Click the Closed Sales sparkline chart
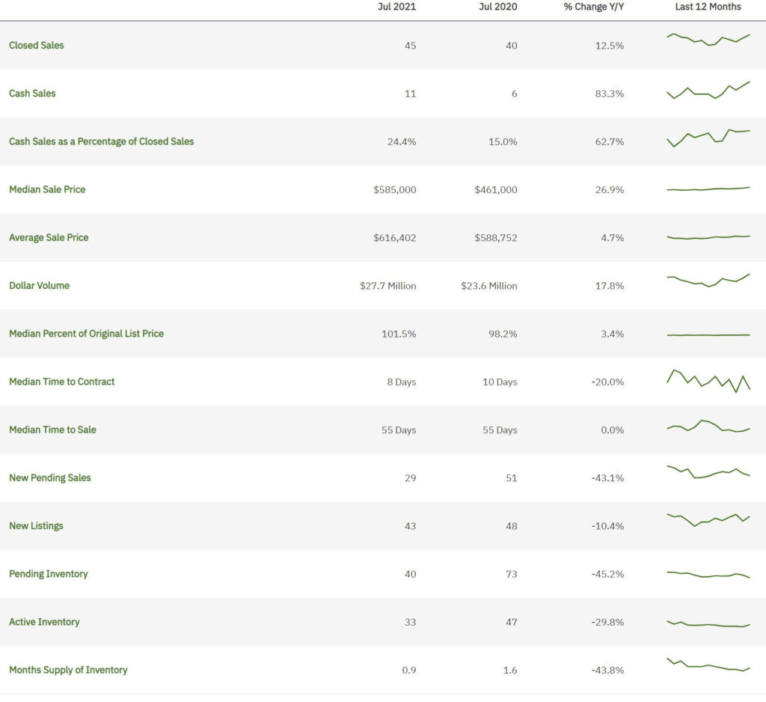Viewport: 766px width, 702px height. click(708, 39)
